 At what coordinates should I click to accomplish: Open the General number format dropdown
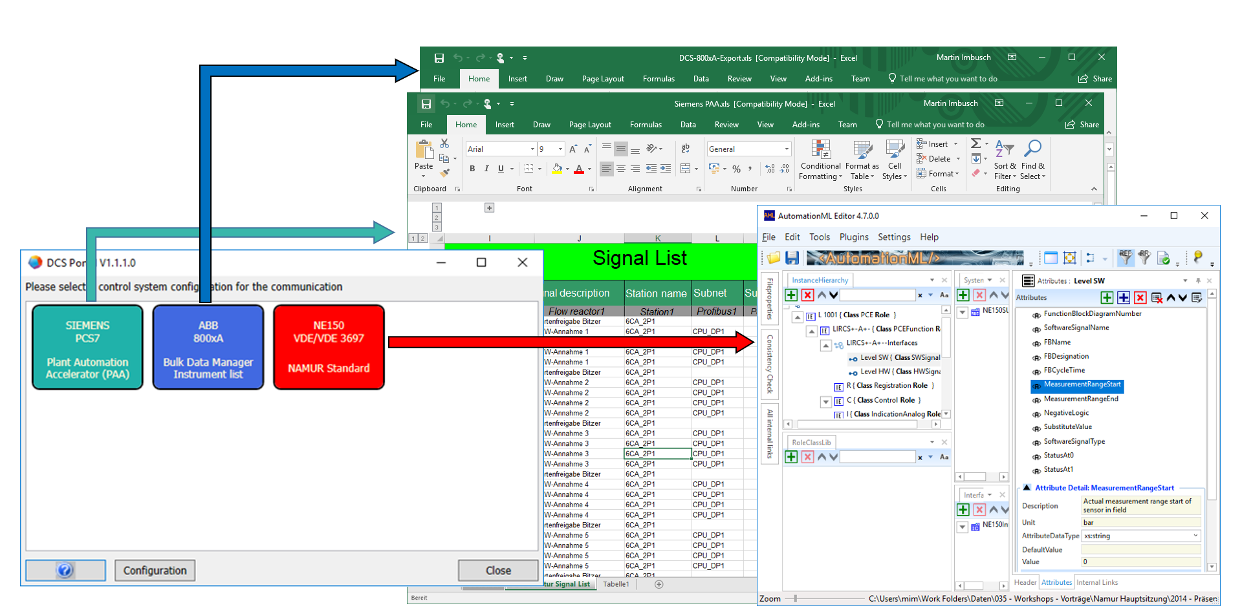pos(787,149)
